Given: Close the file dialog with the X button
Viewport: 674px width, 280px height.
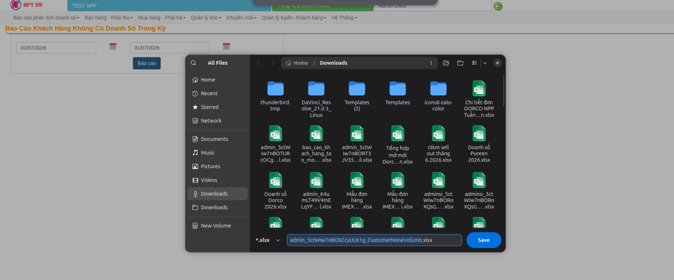Looking at the screenshot, I should 497,63.
